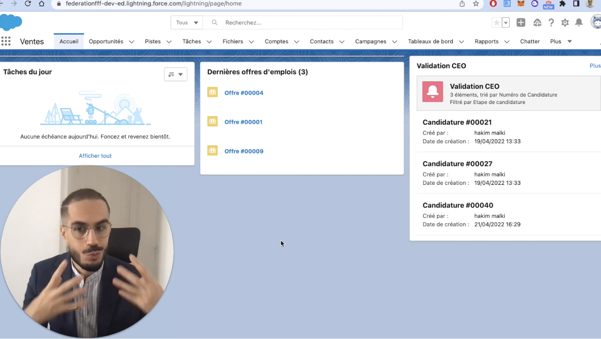
Task: Expand the Opportunités tab chevron
Action: (132, 42)
